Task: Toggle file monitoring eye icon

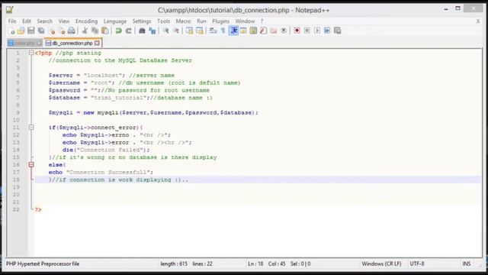Action: click(284, 31)
